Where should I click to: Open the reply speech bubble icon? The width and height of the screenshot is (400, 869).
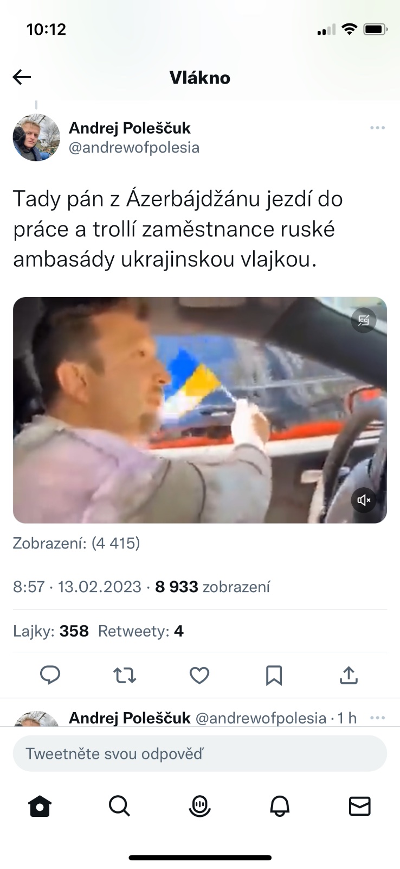[50, 675]
